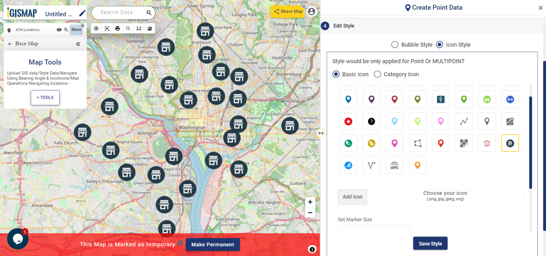The width and height of the screenshot is (546, 256).
Task: Save the current point style
Action: point(430,243)
